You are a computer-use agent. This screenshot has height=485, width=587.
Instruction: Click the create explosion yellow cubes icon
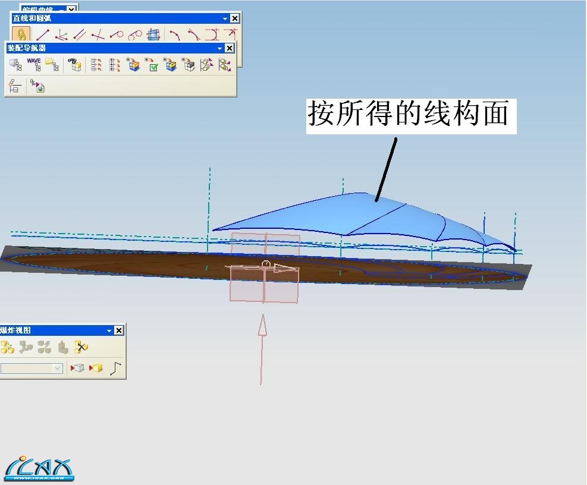tap(7, 347)
